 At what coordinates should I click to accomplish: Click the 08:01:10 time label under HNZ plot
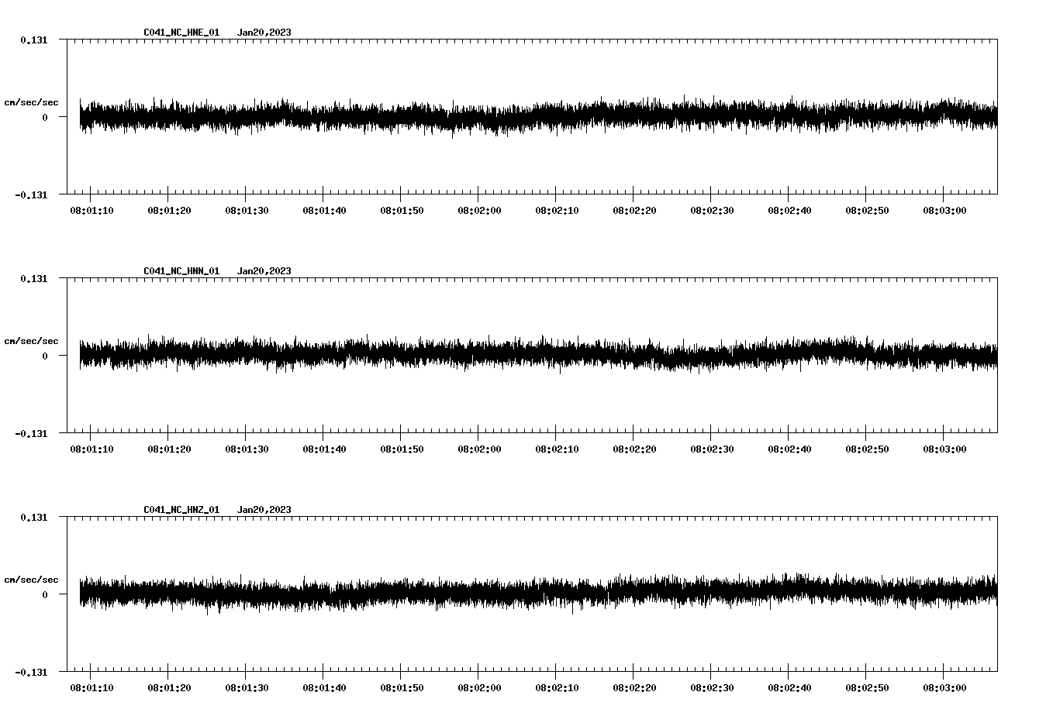pyautogui.click(x=91, y=688)
